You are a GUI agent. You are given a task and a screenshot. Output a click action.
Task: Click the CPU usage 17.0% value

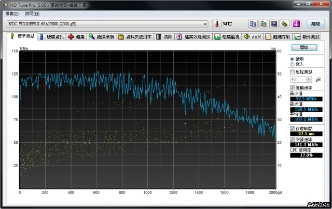(306, 155)
